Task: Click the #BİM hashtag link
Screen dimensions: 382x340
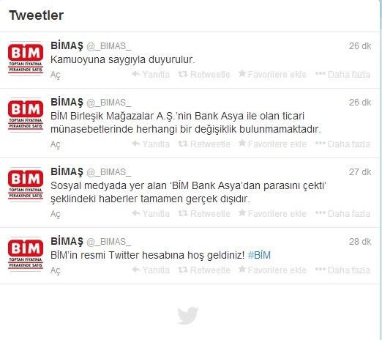Action: (259, 255)
